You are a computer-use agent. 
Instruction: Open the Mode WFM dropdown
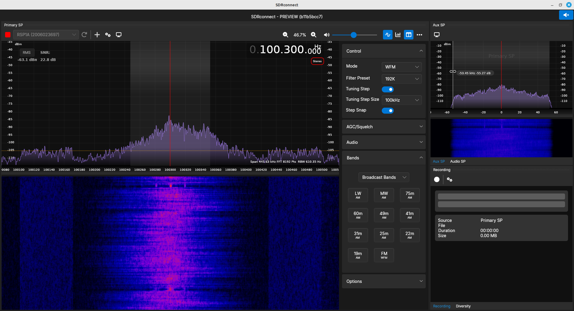click(x=402, y=67)
